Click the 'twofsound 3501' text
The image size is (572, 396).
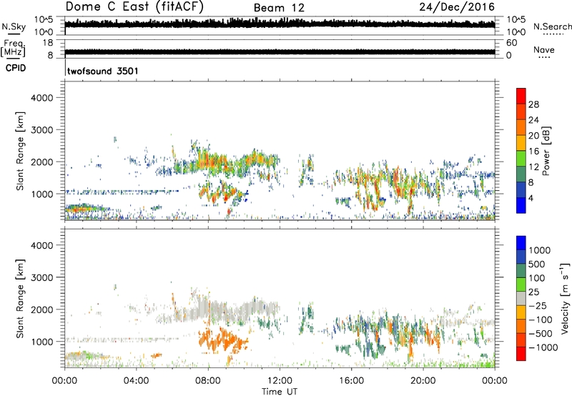(103, 71)
